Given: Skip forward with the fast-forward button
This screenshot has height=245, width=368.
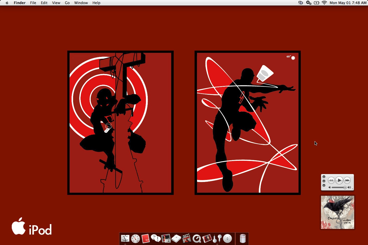Looking at the screenshot, I should tap(347, 180).
